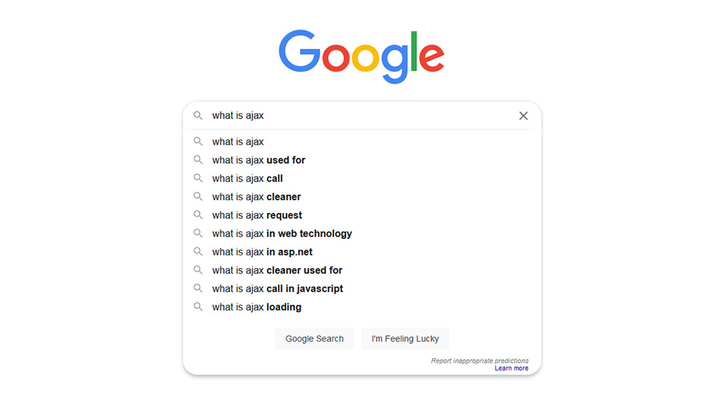
Task: Click magnifier icon beside 'what is ajax in asp.net'
Action: point(198,252)
